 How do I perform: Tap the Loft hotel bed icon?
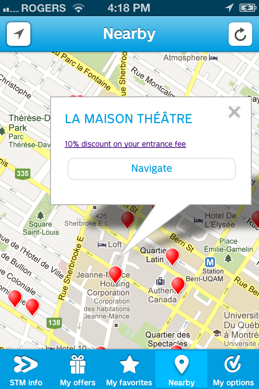click(102, 244)
